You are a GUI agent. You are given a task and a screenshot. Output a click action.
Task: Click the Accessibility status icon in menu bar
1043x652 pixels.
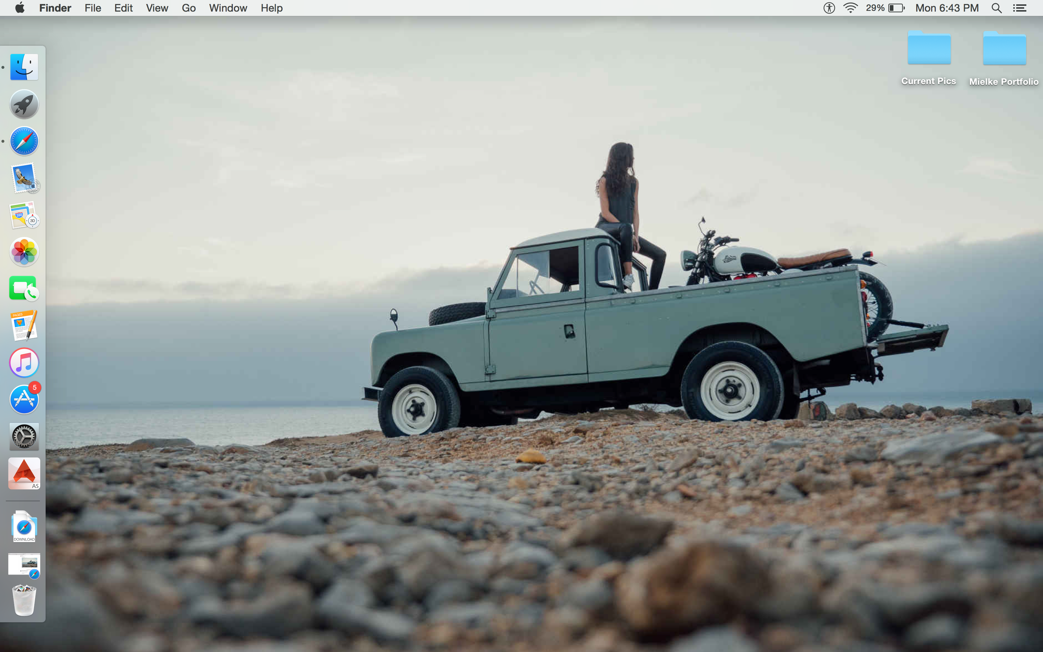point(829,8)
